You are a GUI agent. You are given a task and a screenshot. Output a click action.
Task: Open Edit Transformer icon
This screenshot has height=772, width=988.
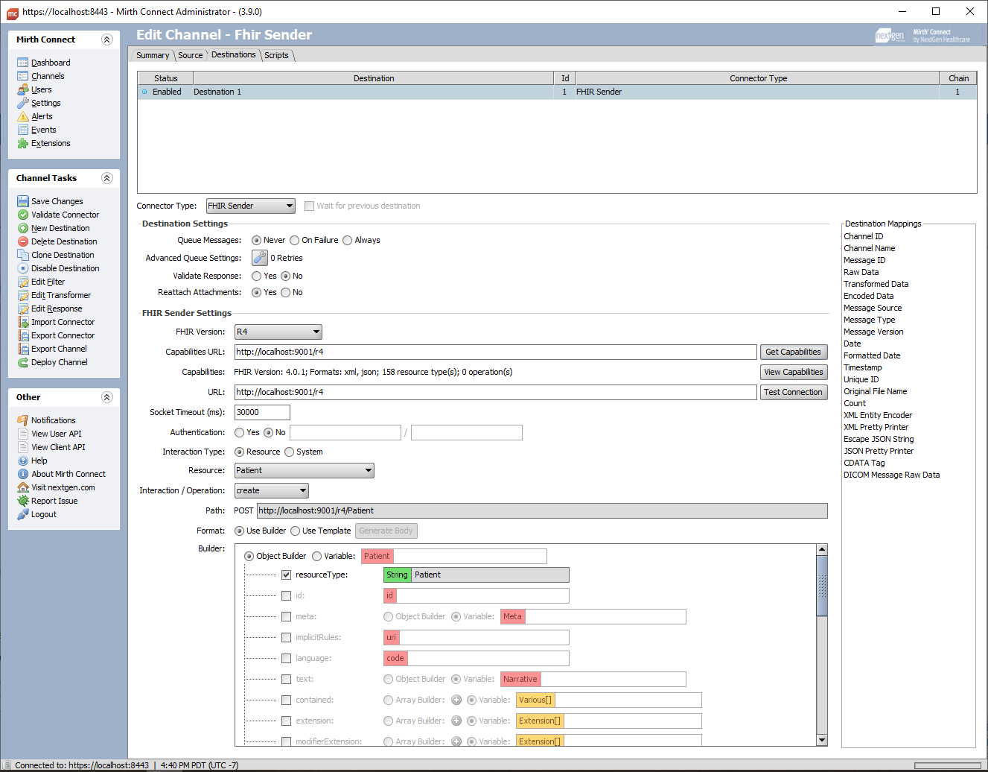23,295
